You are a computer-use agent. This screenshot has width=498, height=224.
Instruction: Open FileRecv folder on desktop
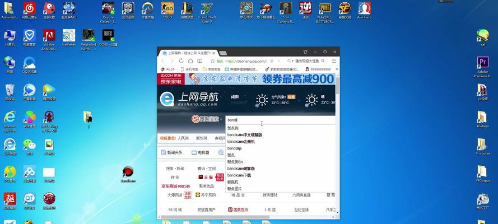[x=483, y=119]
